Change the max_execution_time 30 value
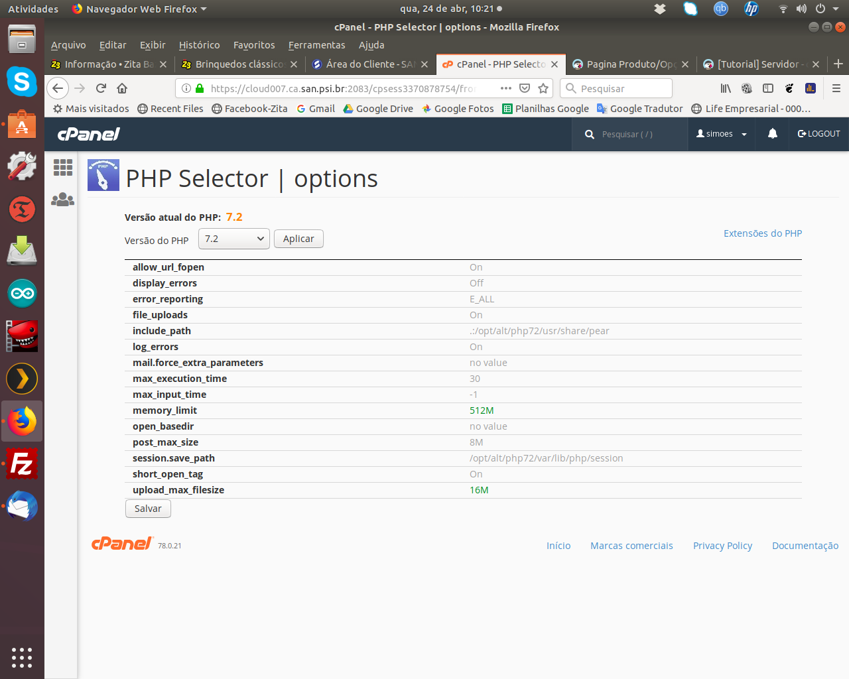Viewport: 849px width, 679px height. (x=475, y=379)
